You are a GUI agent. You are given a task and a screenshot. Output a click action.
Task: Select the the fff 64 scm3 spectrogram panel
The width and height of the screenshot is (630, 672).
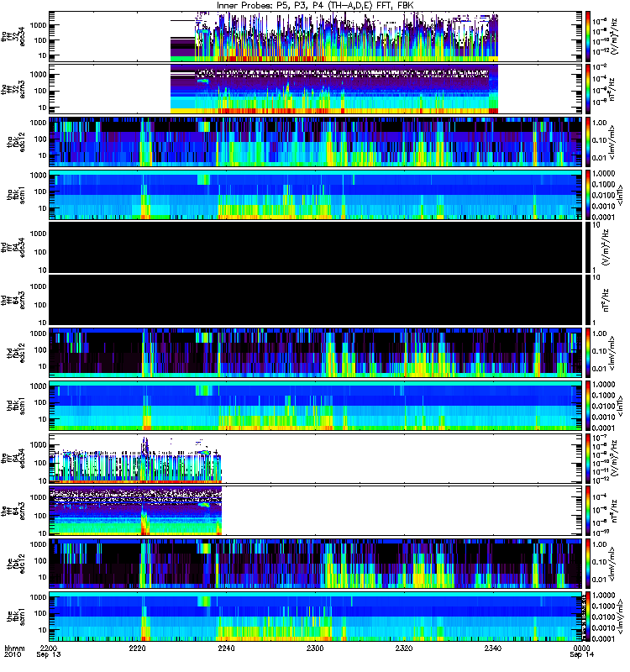point(316,511)
